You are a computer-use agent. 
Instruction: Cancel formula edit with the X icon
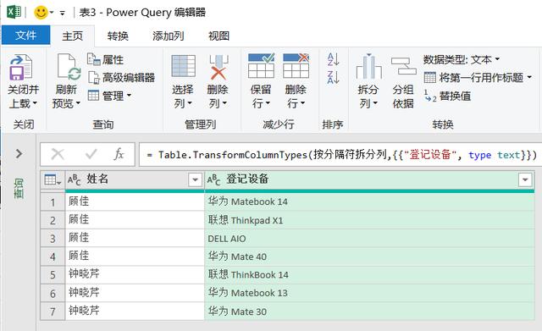pos(58,154)
